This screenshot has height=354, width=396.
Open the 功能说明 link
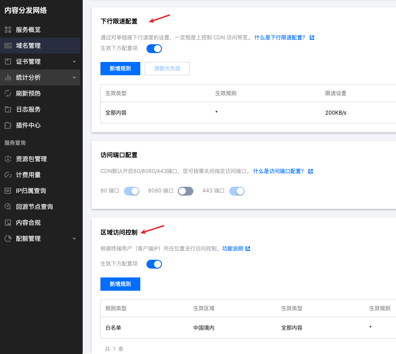(232, 249)
